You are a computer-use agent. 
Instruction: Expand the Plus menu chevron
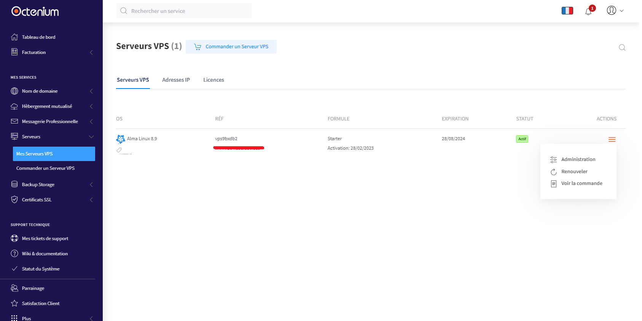point(91,318)
